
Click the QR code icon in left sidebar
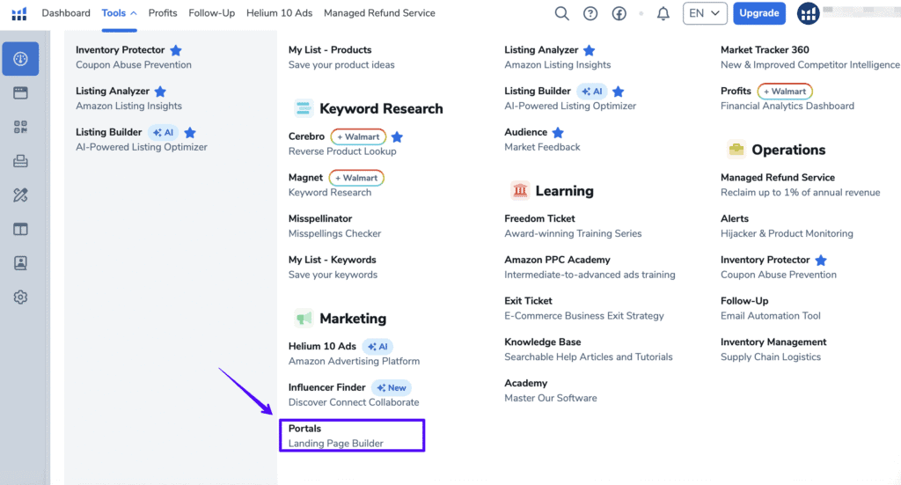(x=20, y=127)
